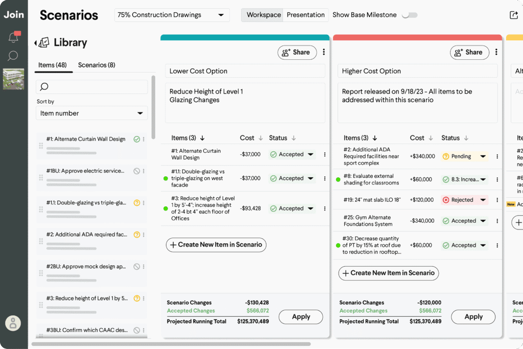Click the red Higher Cost Option color bar
The height and width of the screenshot is (349, 523).
point(417,37)
